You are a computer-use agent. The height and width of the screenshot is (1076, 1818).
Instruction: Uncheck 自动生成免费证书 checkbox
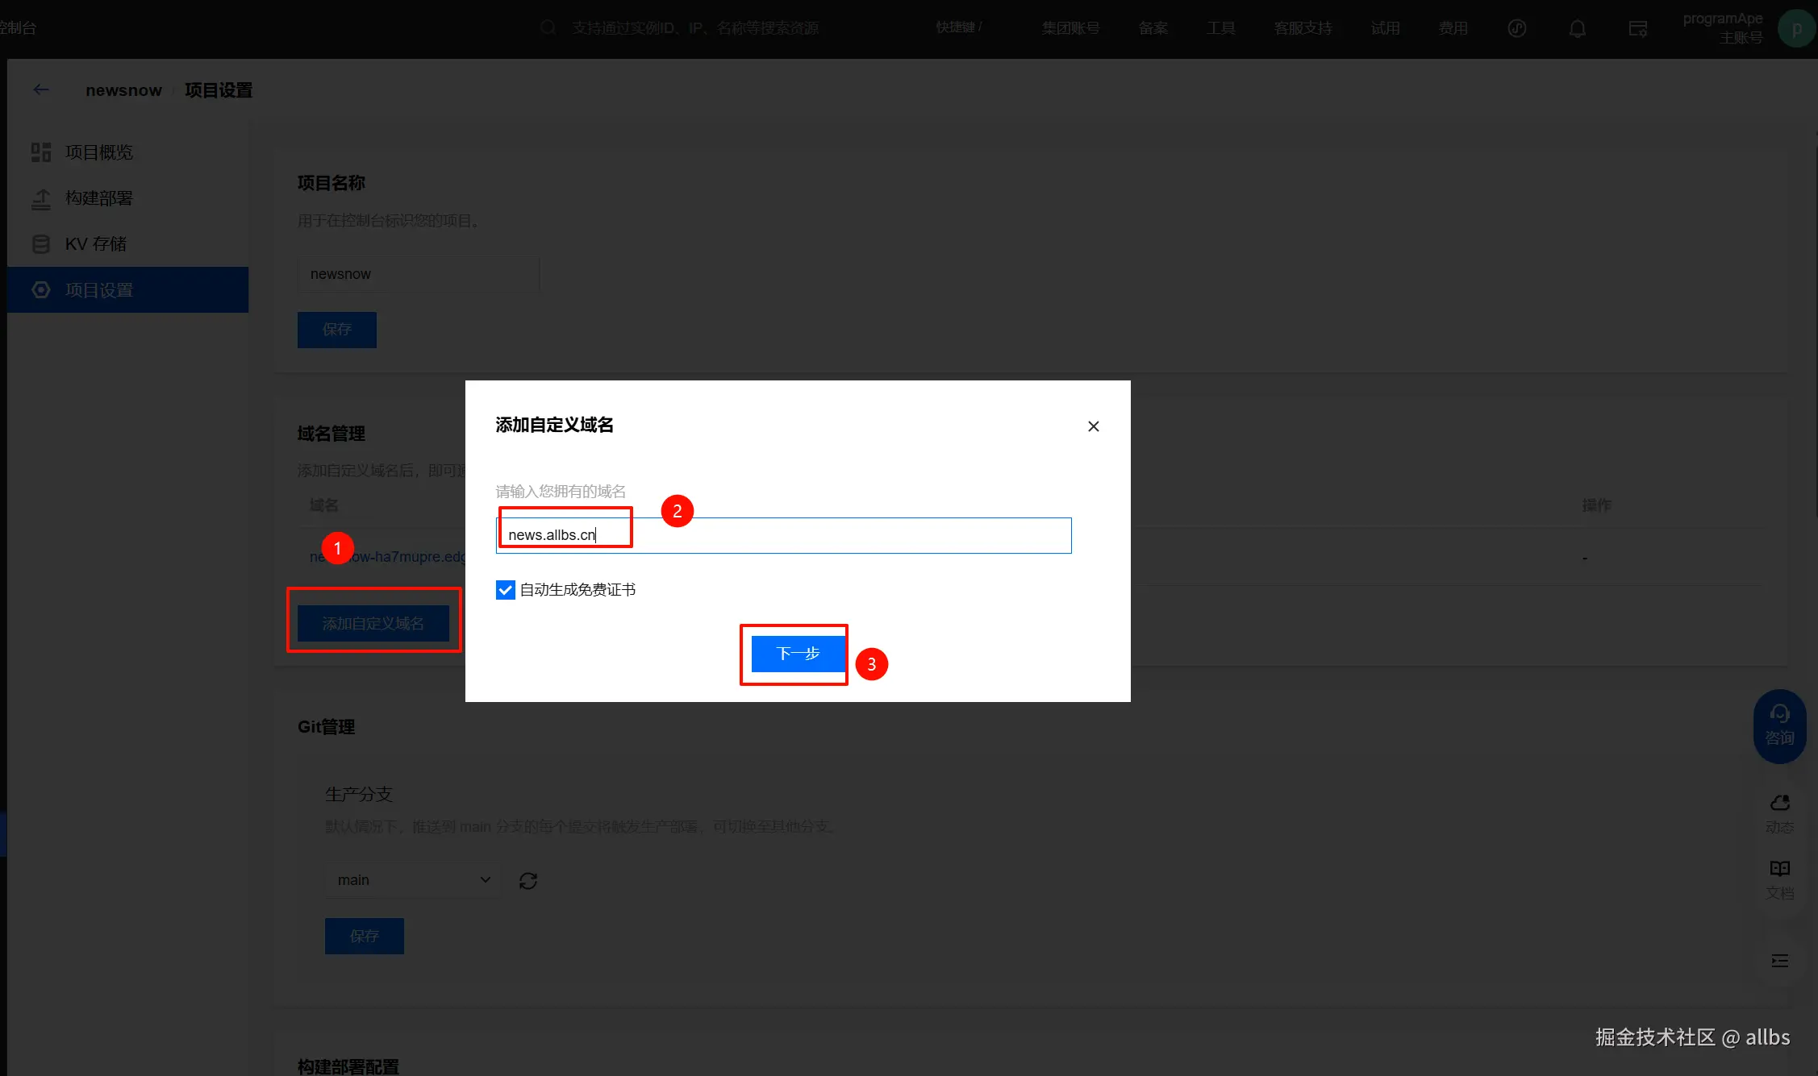[x=506, y=590]
